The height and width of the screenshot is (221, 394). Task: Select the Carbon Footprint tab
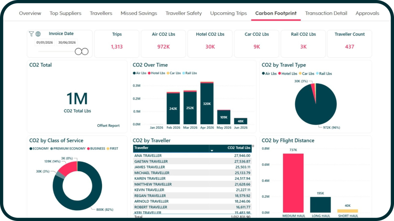276,13
